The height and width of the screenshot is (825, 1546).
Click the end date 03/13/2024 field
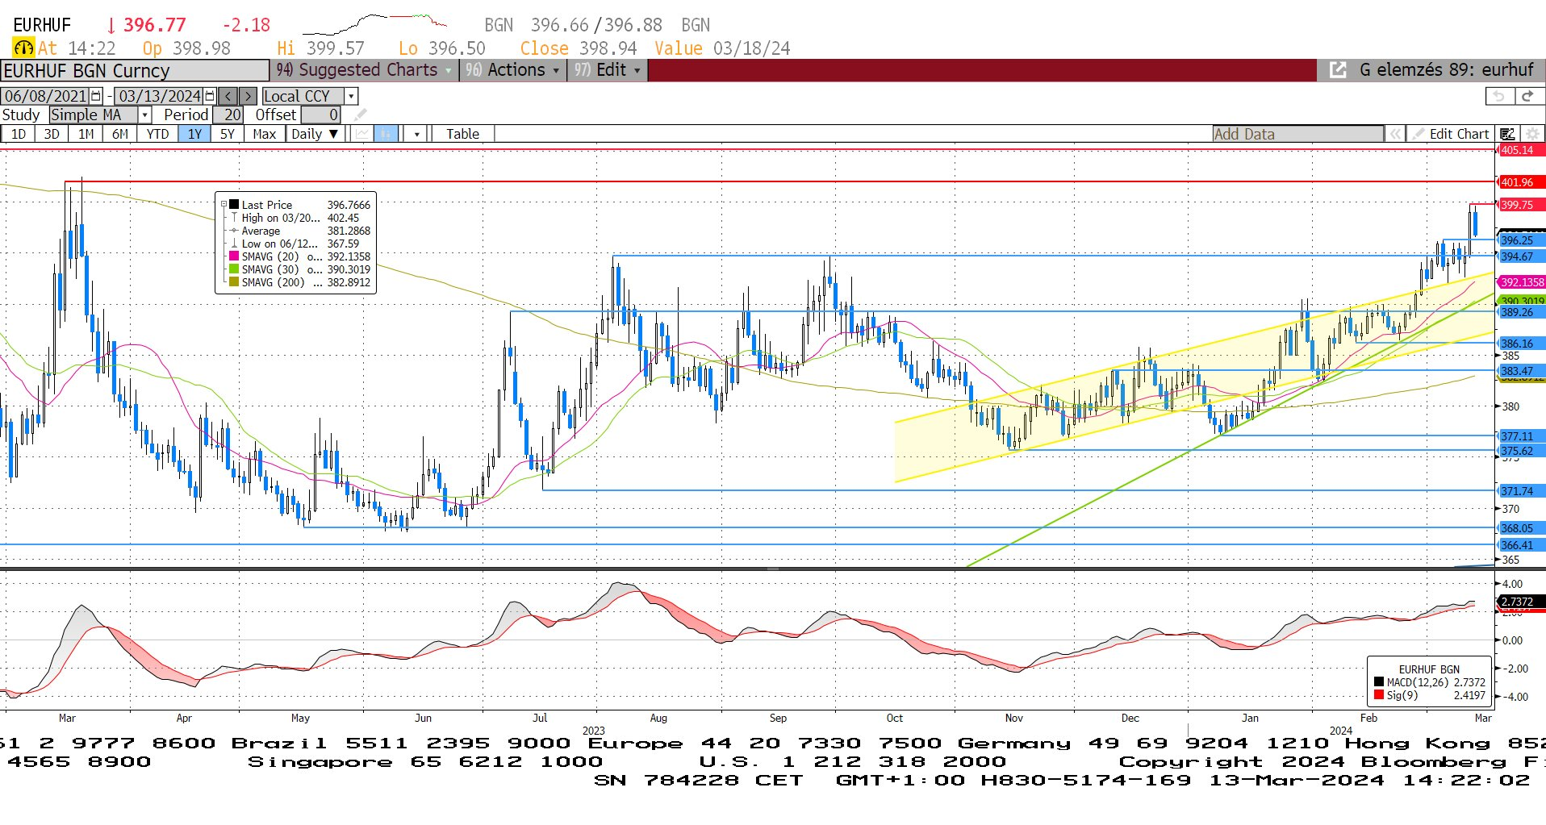(160, 96)
